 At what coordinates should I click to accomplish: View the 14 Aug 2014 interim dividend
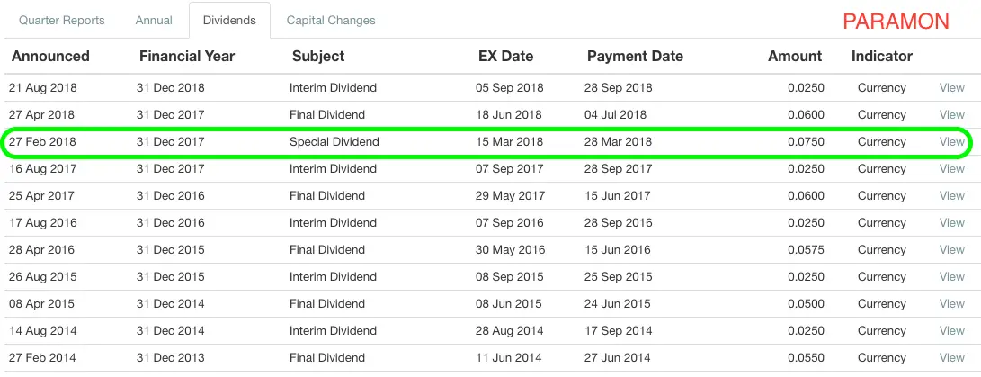(951, 330)
